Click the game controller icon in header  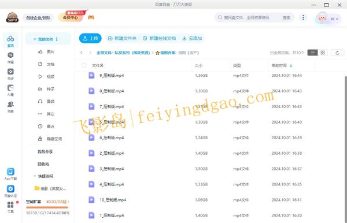[x=91, y=17]
